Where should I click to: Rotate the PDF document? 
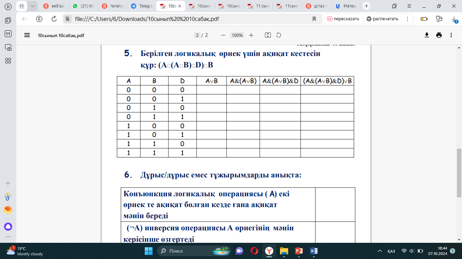coord(279,35)
